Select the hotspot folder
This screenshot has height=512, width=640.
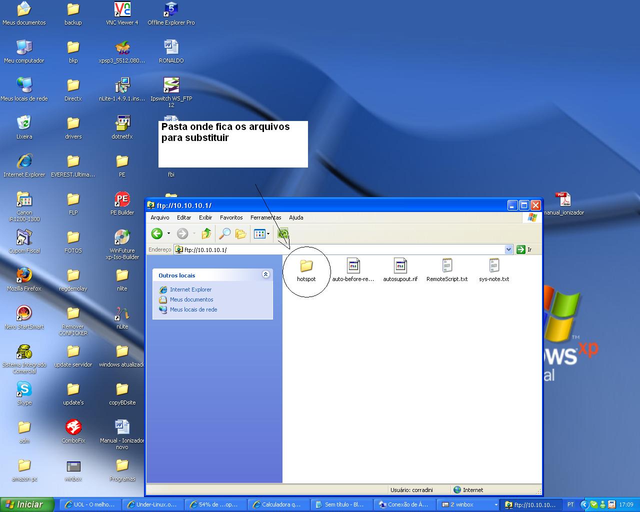306,270
